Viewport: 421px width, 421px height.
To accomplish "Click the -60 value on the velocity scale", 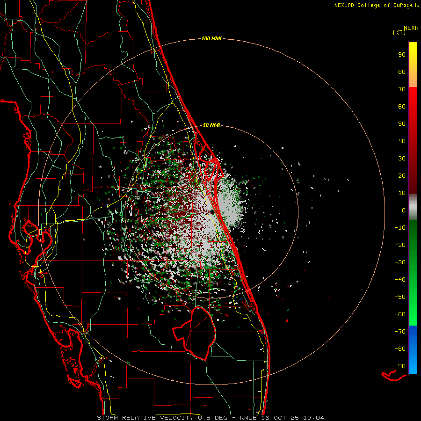I will (x=400, y=314).
